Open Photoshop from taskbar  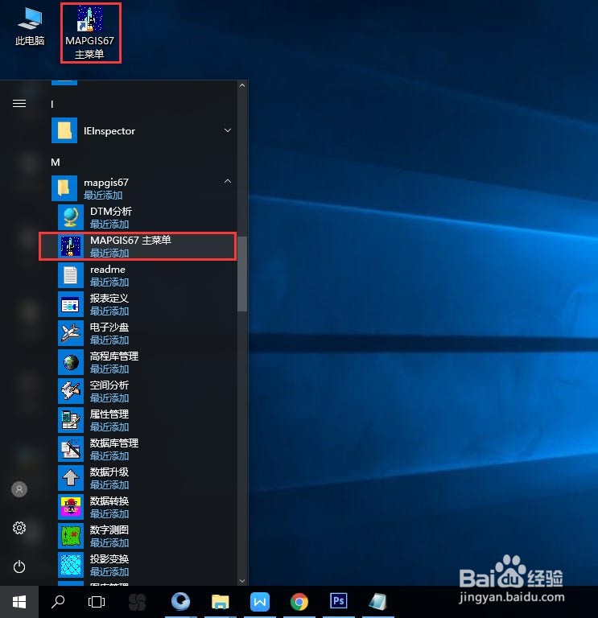coord(339,601)
